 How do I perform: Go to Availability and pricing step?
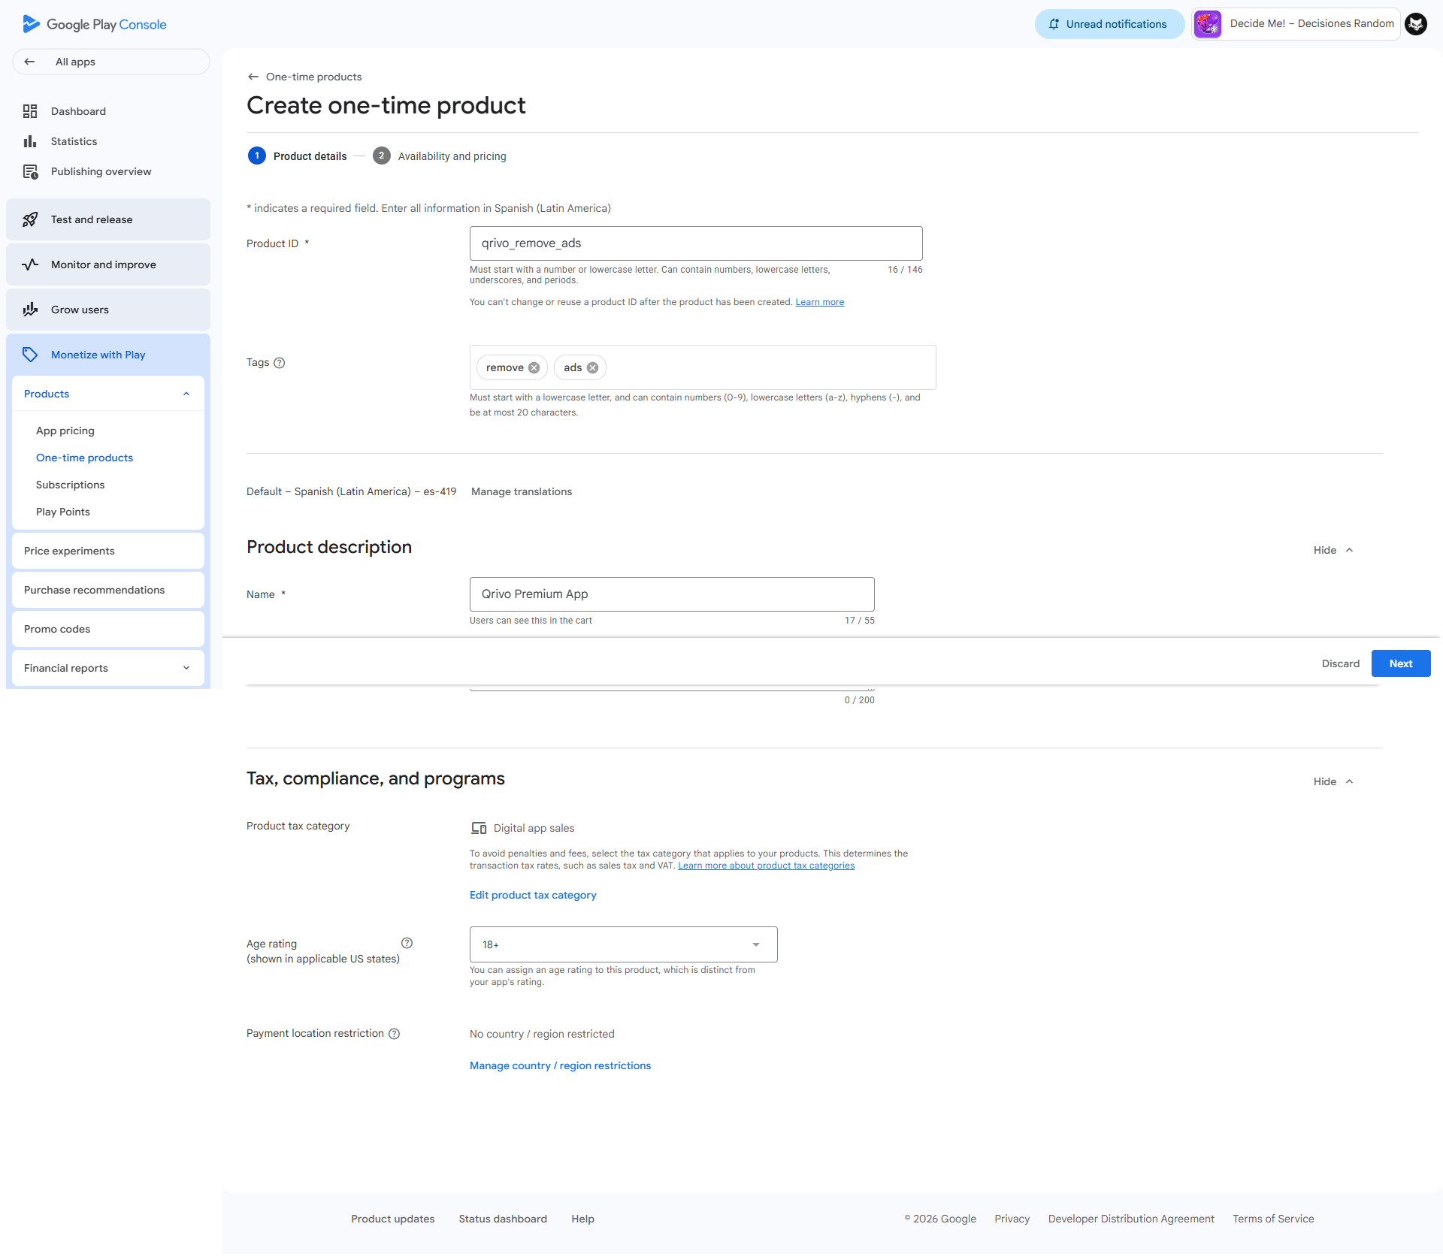point(440,156)
